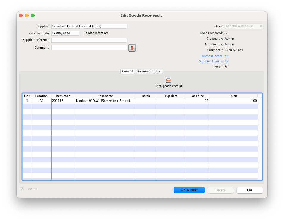Click the Comment text field
The width and height of the screenshot is (284, 220).
pos(89,48)
